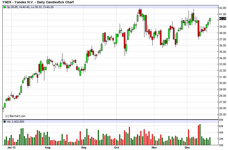The width and height of the screenshot is (228, 150).
Task: Click the highlighted current price label 40.29
Action: [x=223, y=19]
